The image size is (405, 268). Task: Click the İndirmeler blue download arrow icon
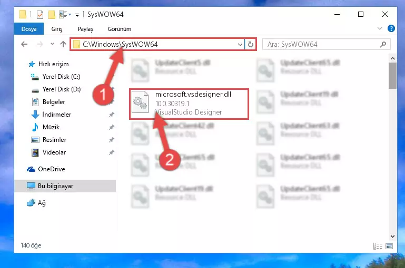(x=35, y=115)
